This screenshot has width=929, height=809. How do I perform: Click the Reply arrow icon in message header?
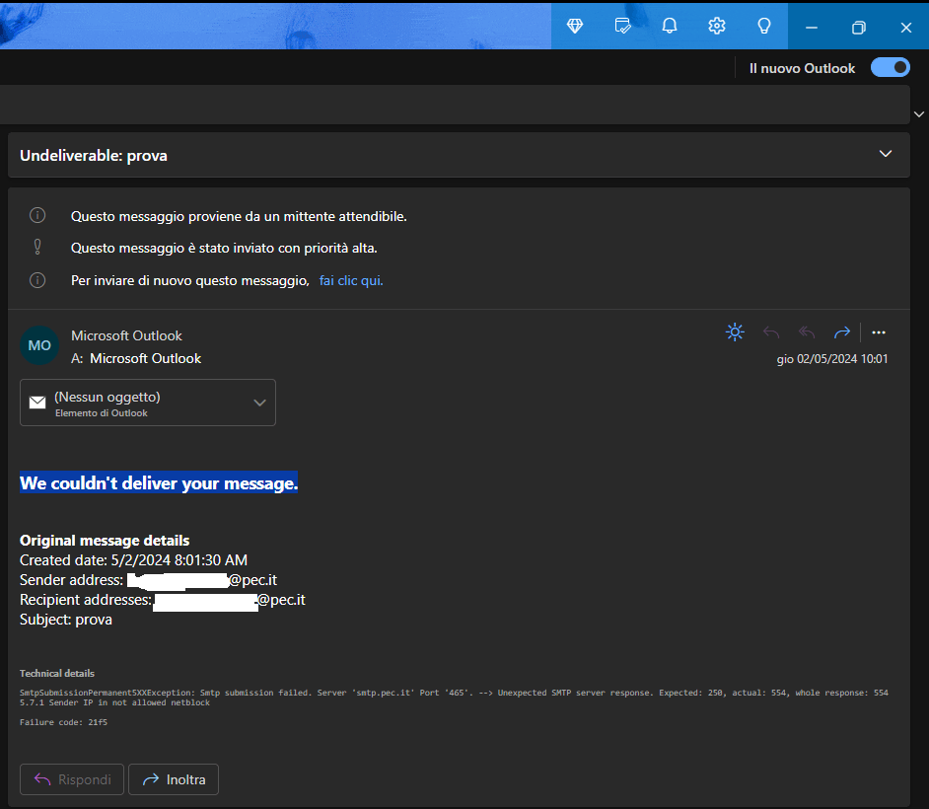tap(771, 332)
